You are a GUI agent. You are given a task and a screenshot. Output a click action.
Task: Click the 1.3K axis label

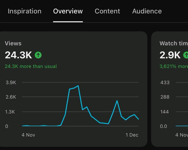pyautogui.click(x=10, y=112)
